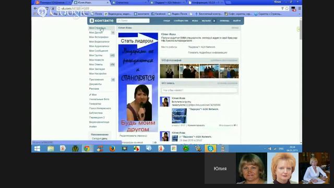Click 'Показать подробную информацию' link
This screenshot has height=188, width=334.
click(208, 53)
